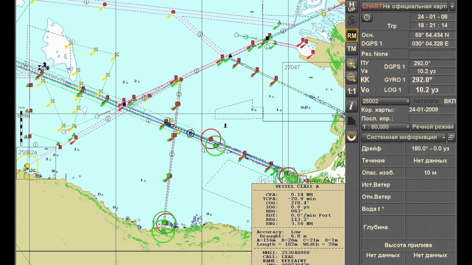Click the Length = 182m Width = 28m line

(297, 244)
